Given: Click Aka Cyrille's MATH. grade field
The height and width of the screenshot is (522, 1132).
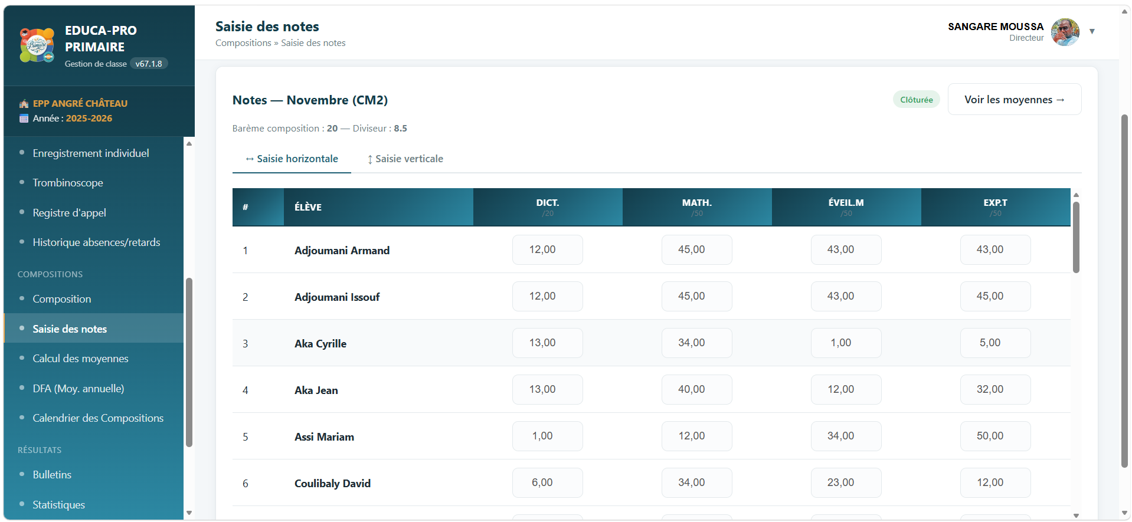Looking at the screenshot, I should (x=696, y=343).
